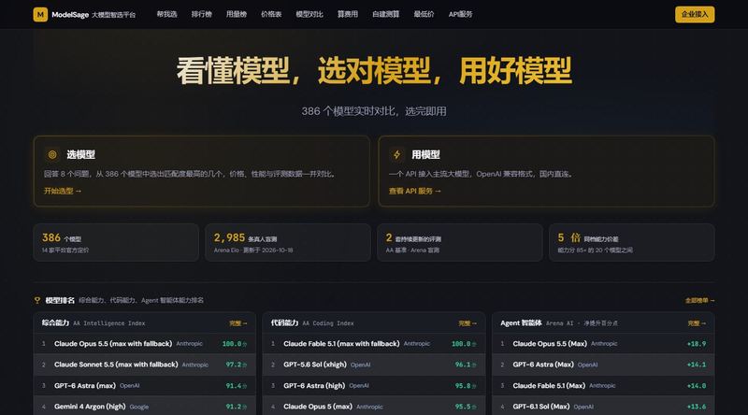The width and height of the screenshot is (748, 415).
Task: Click 完整 → in the 代码能力 panel
Action: coord(467,323)
